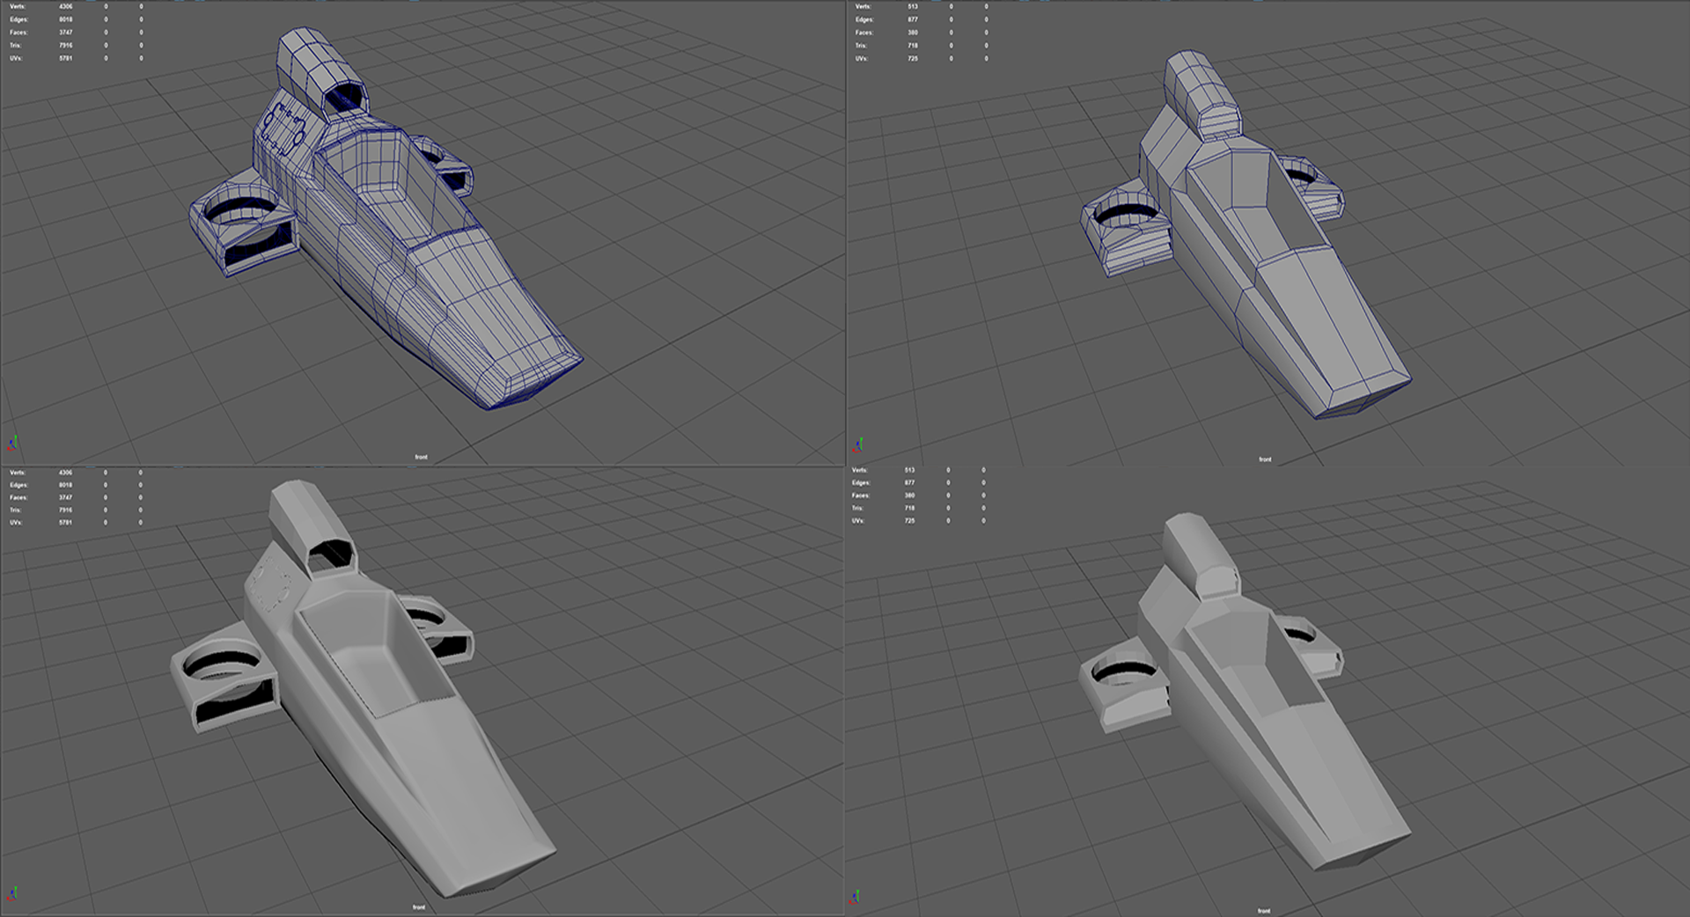1690x917 pixels.
Task: Click the UVs value 725 in bottom-right viewport
Action: 909,521
